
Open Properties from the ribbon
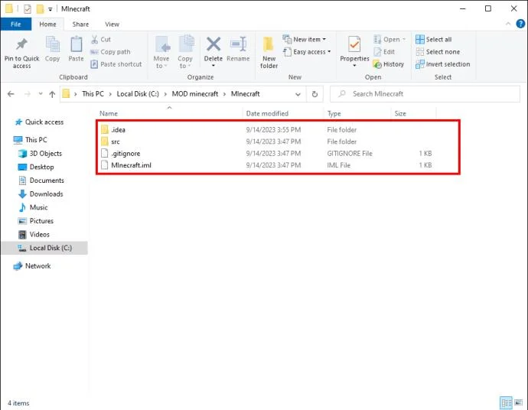coord(354,48)
